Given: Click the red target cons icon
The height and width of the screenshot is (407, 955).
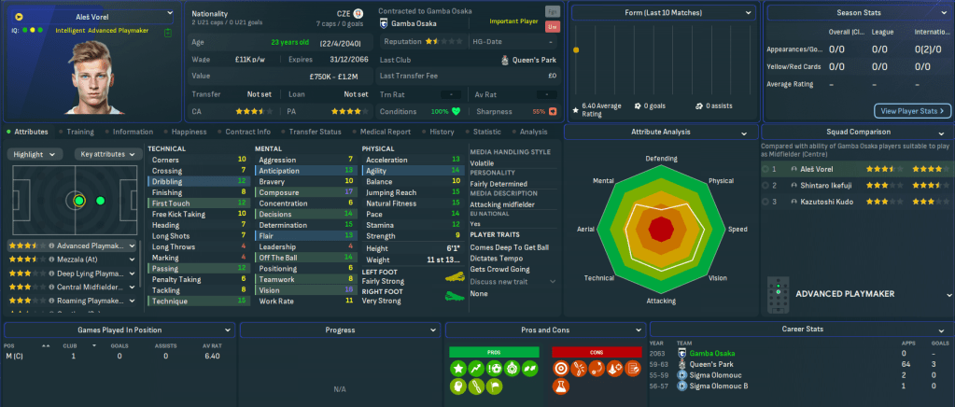Looking at the screenshot, I should [x=560, y=369].
